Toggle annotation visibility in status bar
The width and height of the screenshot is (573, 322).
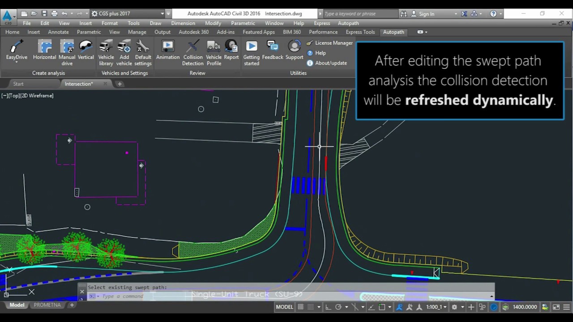399,307
